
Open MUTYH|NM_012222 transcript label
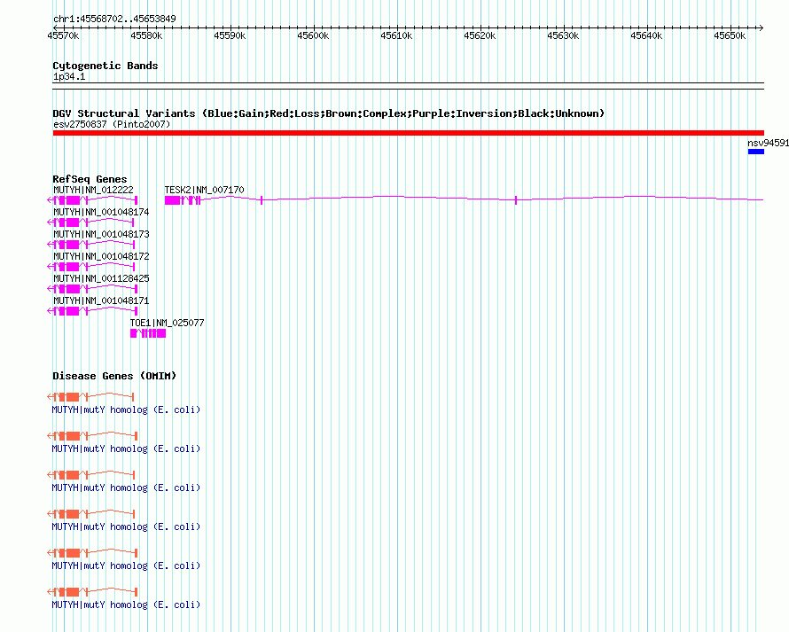(94, 190)
